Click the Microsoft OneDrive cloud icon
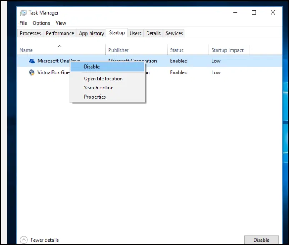The height and width of the screenshot is (245, 289). (32, 61)
